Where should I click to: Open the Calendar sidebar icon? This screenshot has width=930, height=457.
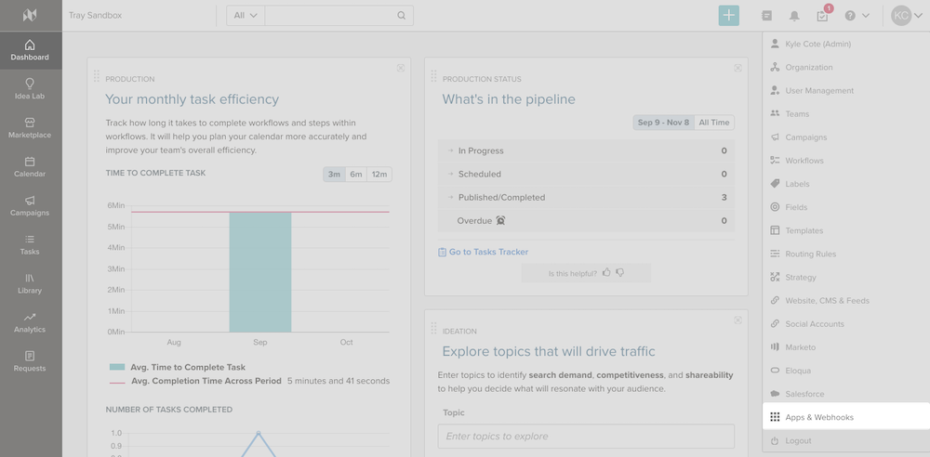pyautogui.click(x=30, y=166)
